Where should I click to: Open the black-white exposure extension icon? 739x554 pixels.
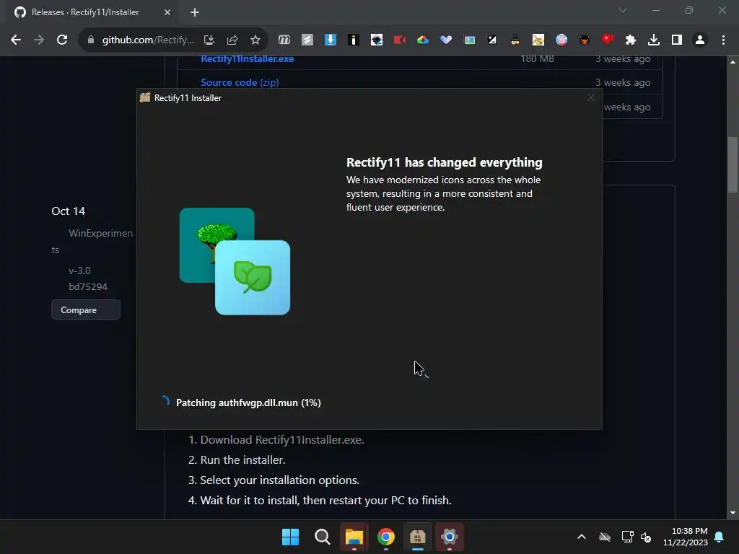492,40
